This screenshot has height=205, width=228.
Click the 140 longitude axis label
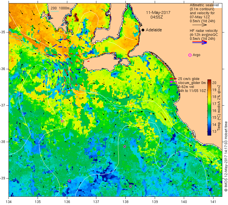[x=184, y=202]
